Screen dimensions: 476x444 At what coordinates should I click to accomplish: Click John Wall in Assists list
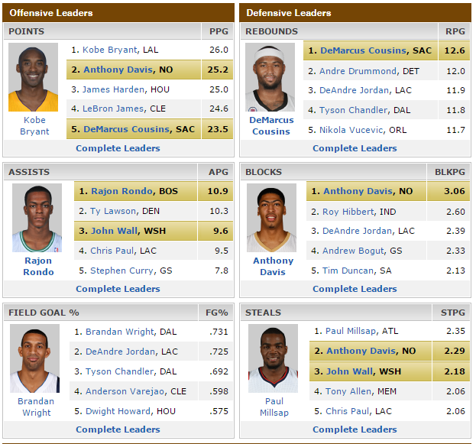click(x=115, y=231)
